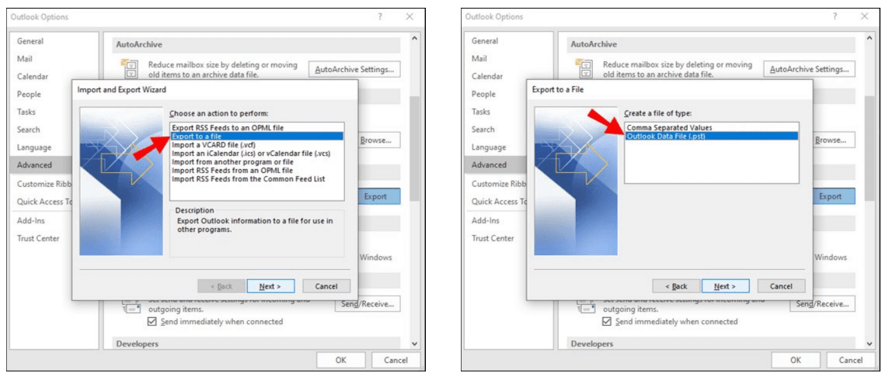Cancel the Export to a File dialog
Image resolution: width=889 pixels, height=380 pixels.
(781, 286)
